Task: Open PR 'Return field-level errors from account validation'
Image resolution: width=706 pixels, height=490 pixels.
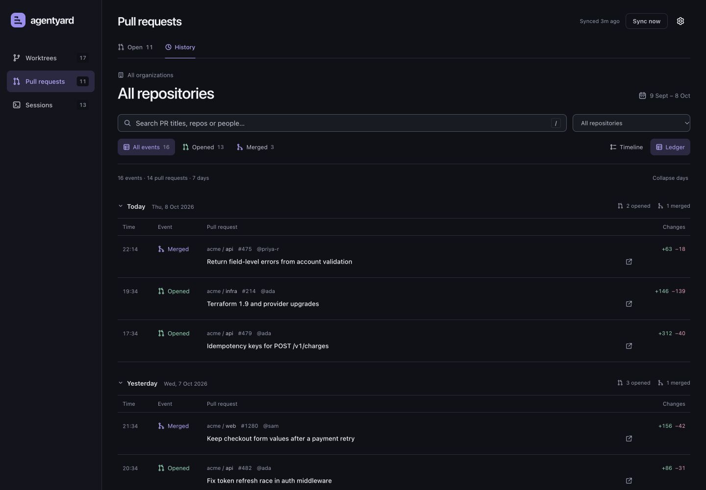Action: click(x=279, y=262)
